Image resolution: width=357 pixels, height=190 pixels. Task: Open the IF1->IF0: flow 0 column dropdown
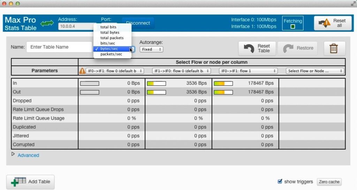click(x=181, y=71)
